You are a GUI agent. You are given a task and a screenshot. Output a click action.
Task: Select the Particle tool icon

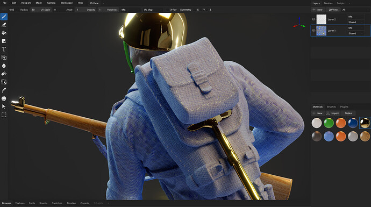[x=4, y=74]
